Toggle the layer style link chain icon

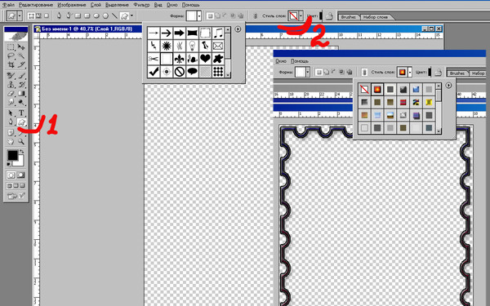coord(256,16)
